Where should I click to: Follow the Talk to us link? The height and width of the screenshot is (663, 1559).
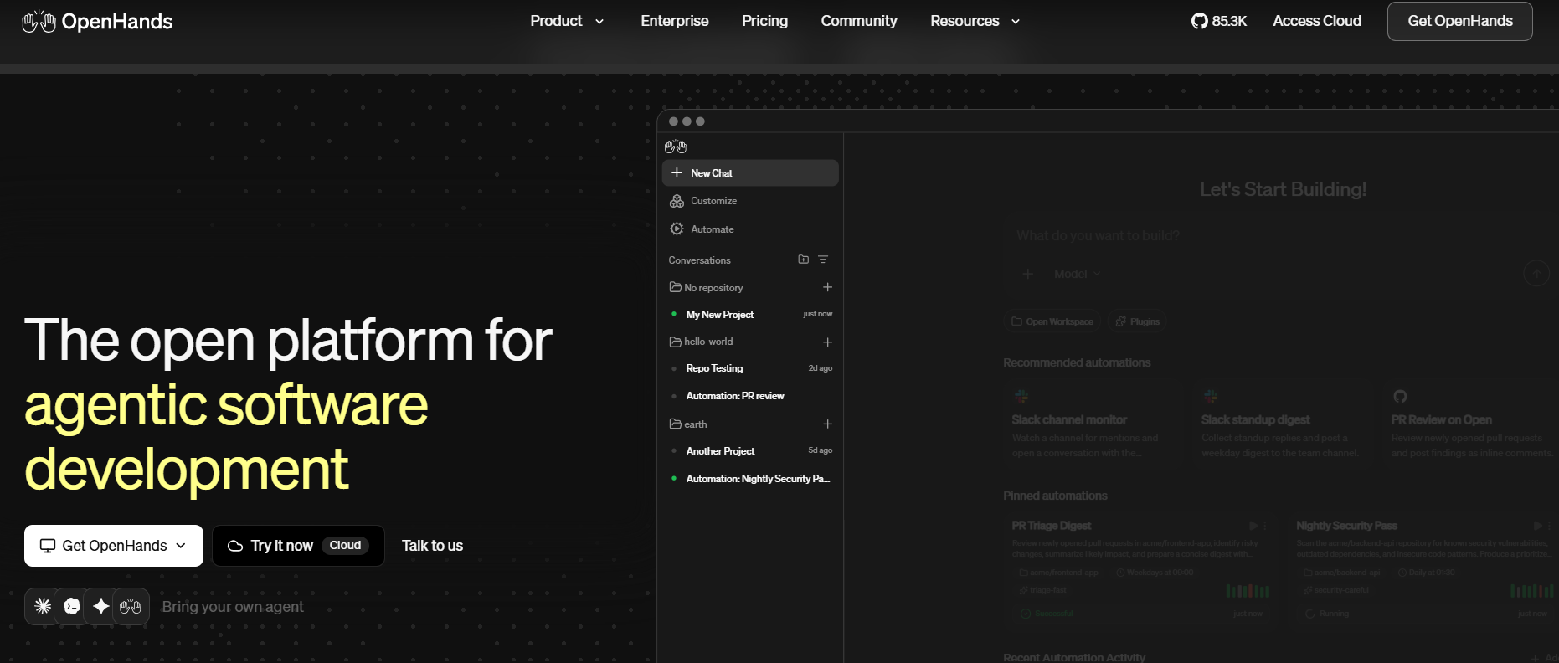click(432, 546)
